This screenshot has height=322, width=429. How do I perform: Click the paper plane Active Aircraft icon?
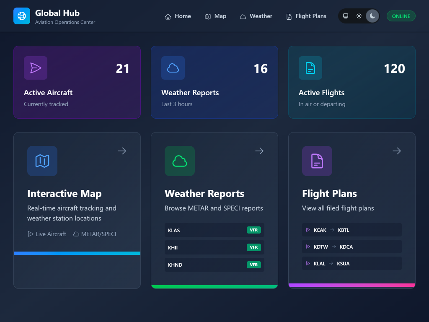click(x=36, y=68)
